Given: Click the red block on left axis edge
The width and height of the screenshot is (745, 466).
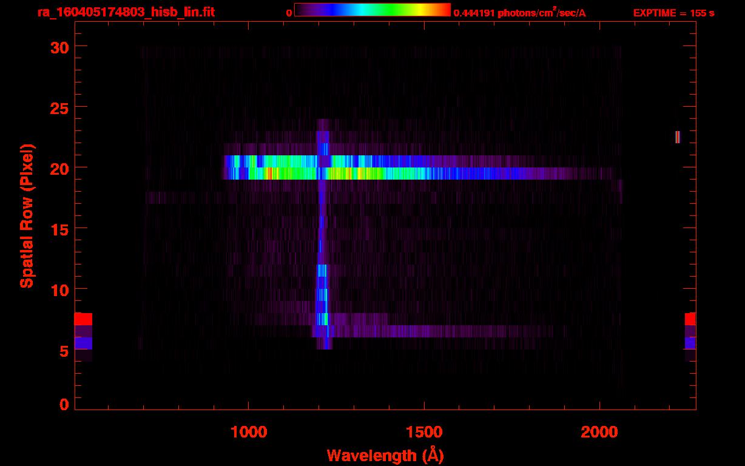Looking at the screenshot, I should (x=83, y=319).
